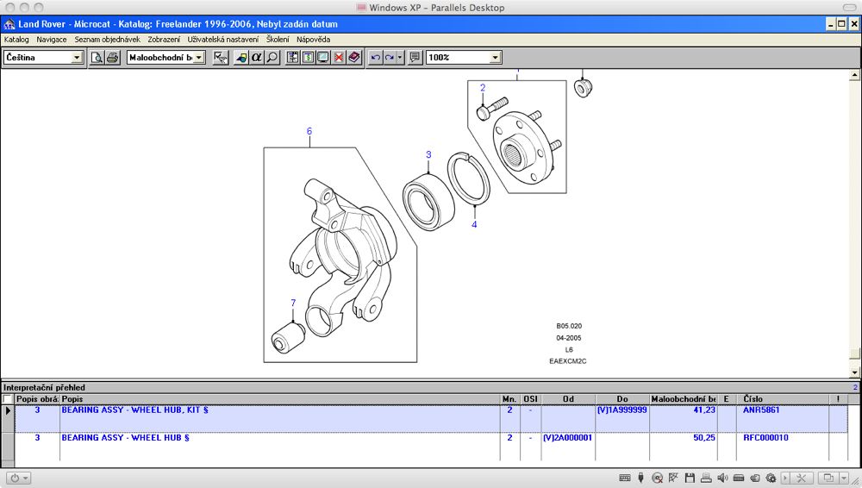The height and width of the screenshot is (488, 862).
Task: Open the Nápověda menu
Action: pyautogui.click(x=313, y=40)
